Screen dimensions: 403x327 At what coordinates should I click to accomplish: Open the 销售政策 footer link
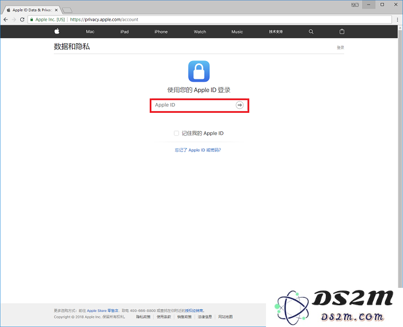184,317
